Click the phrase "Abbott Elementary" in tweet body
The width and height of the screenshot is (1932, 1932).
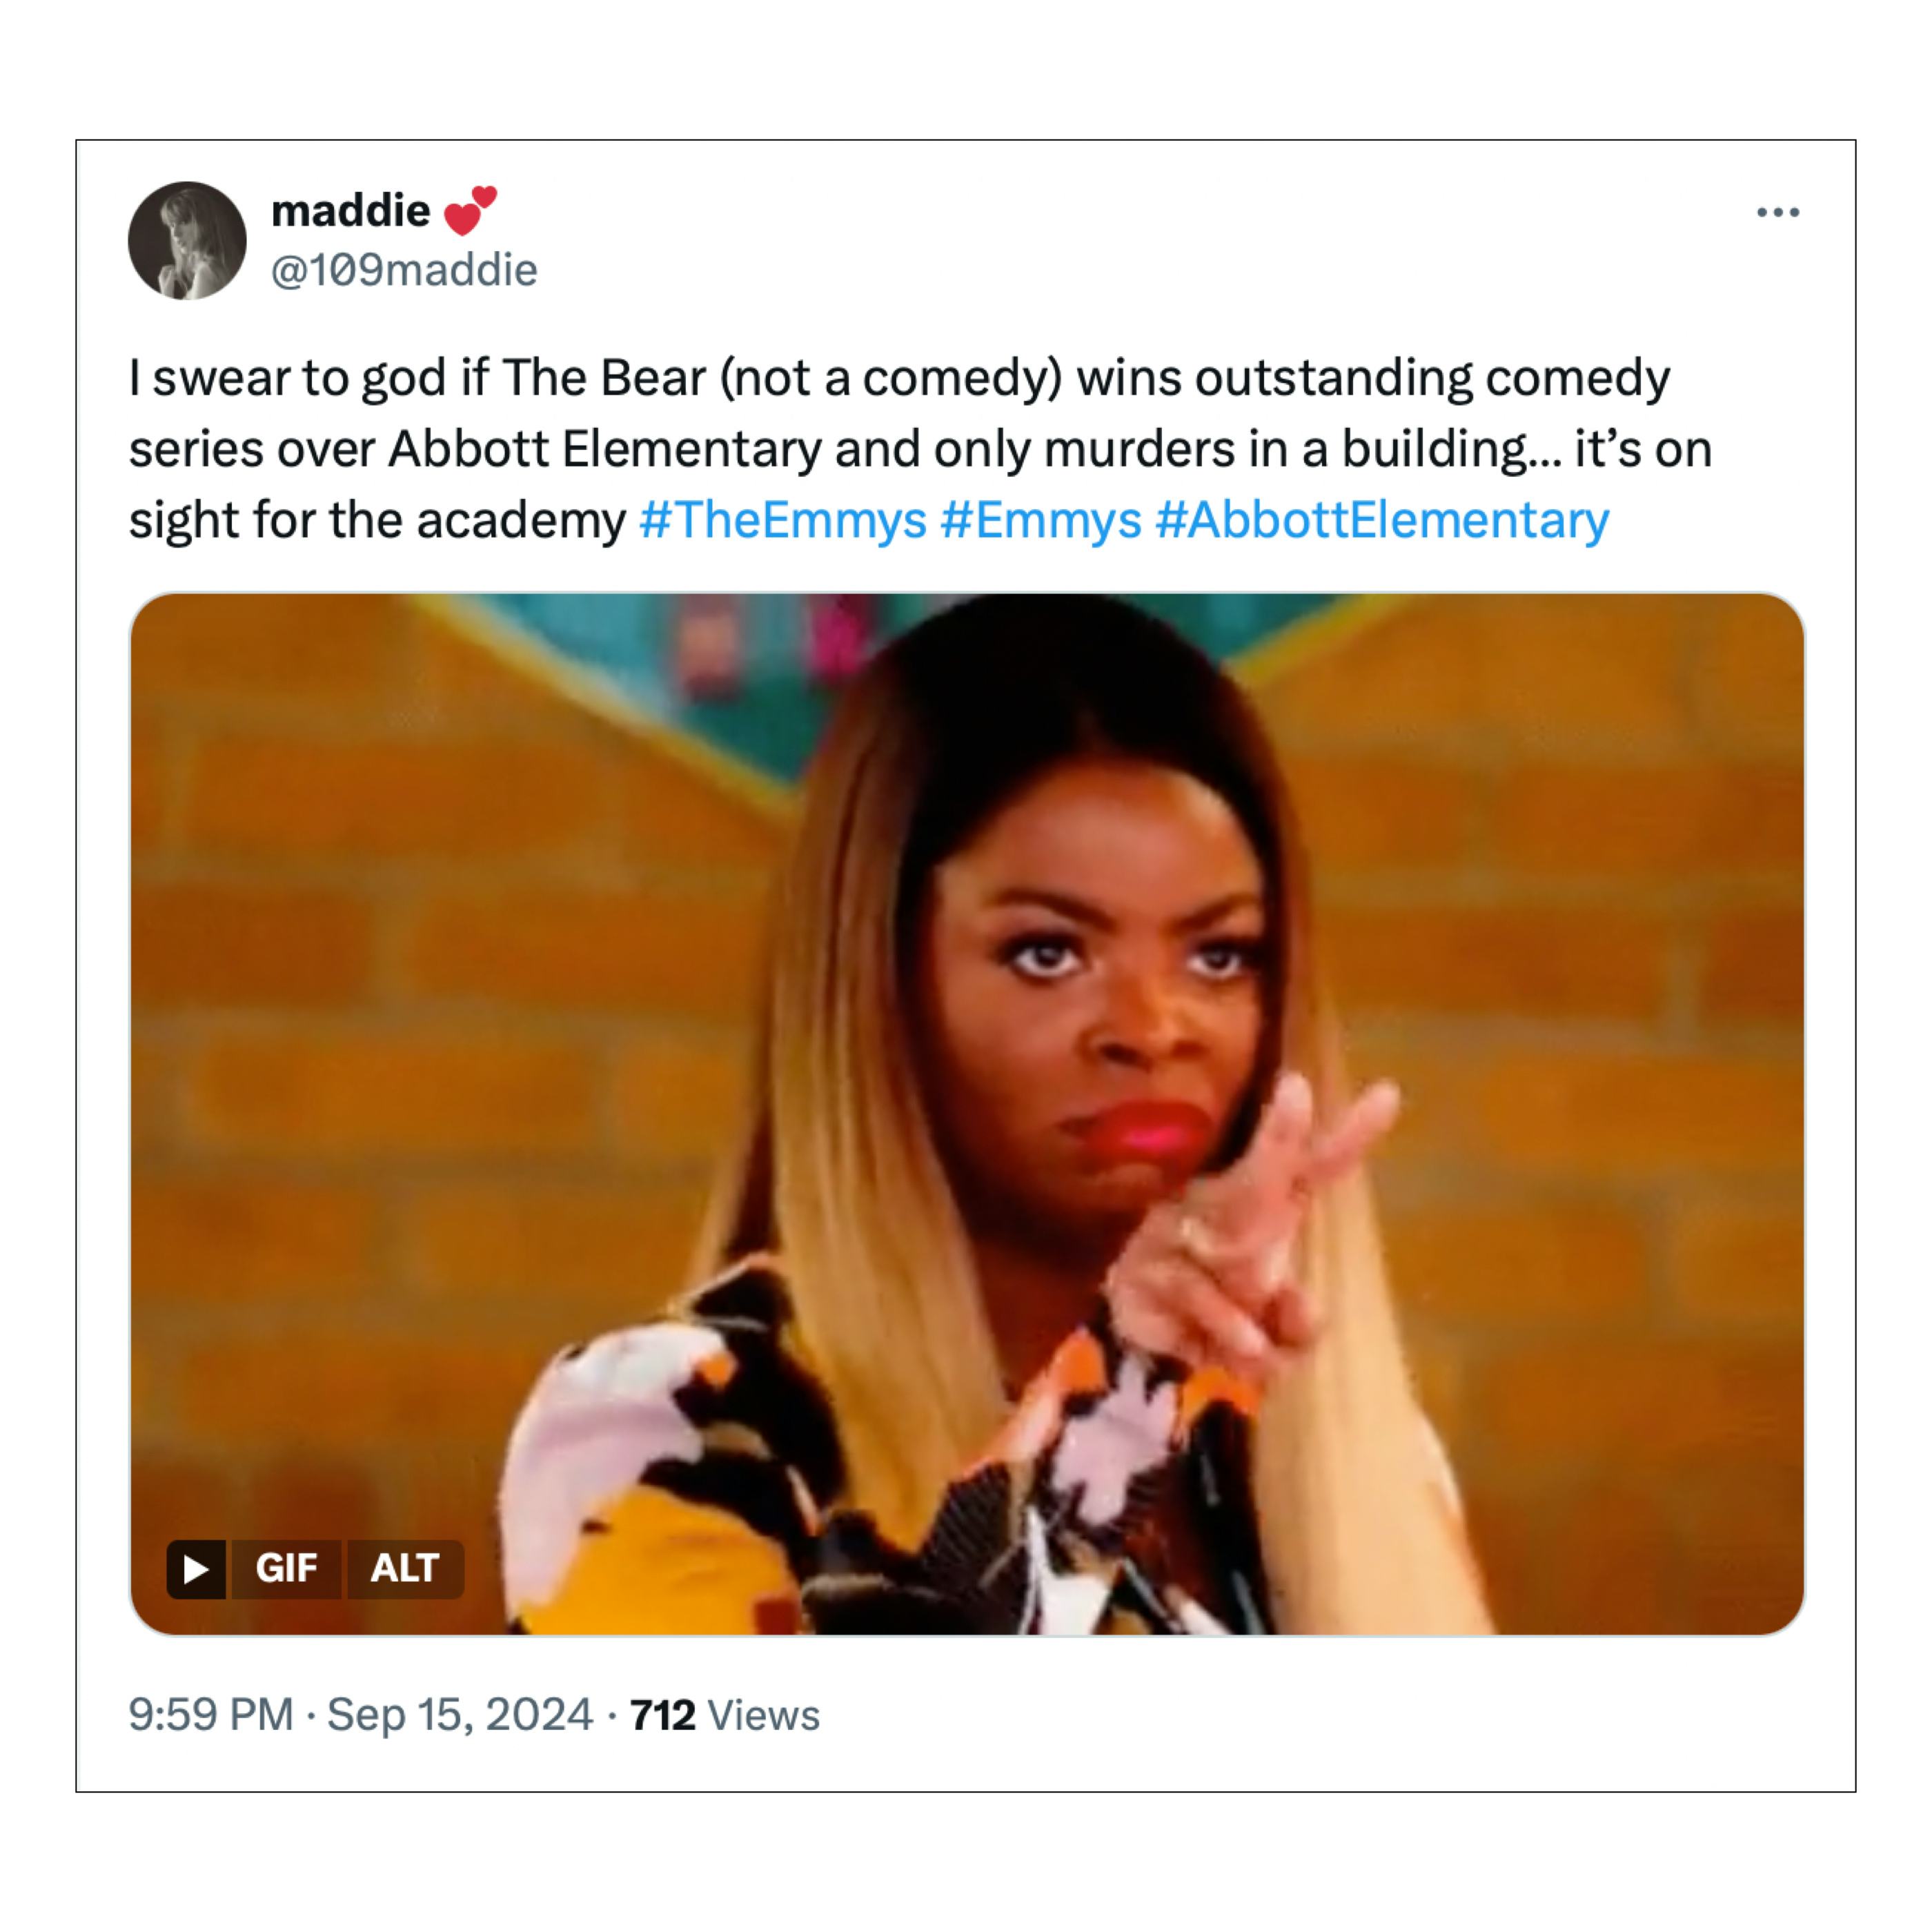coord(604,450)
